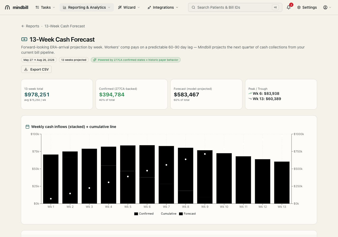This screenshot has height=237, width=338.
Task: Expand the Tasks dropdown chevron
Action: pos(54,7)
